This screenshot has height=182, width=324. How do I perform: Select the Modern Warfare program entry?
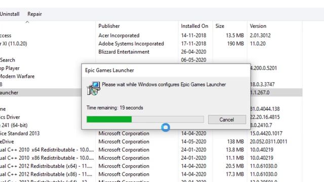pyautogui.click(x=17, y=76)
